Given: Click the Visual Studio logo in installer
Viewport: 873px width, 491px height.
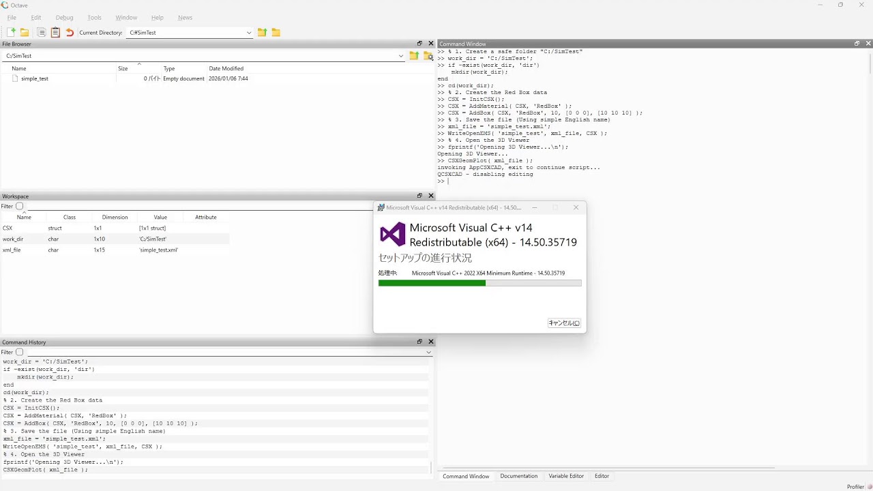Looking at the screenshot, I should pyautogui.click(x=393, y=235).
